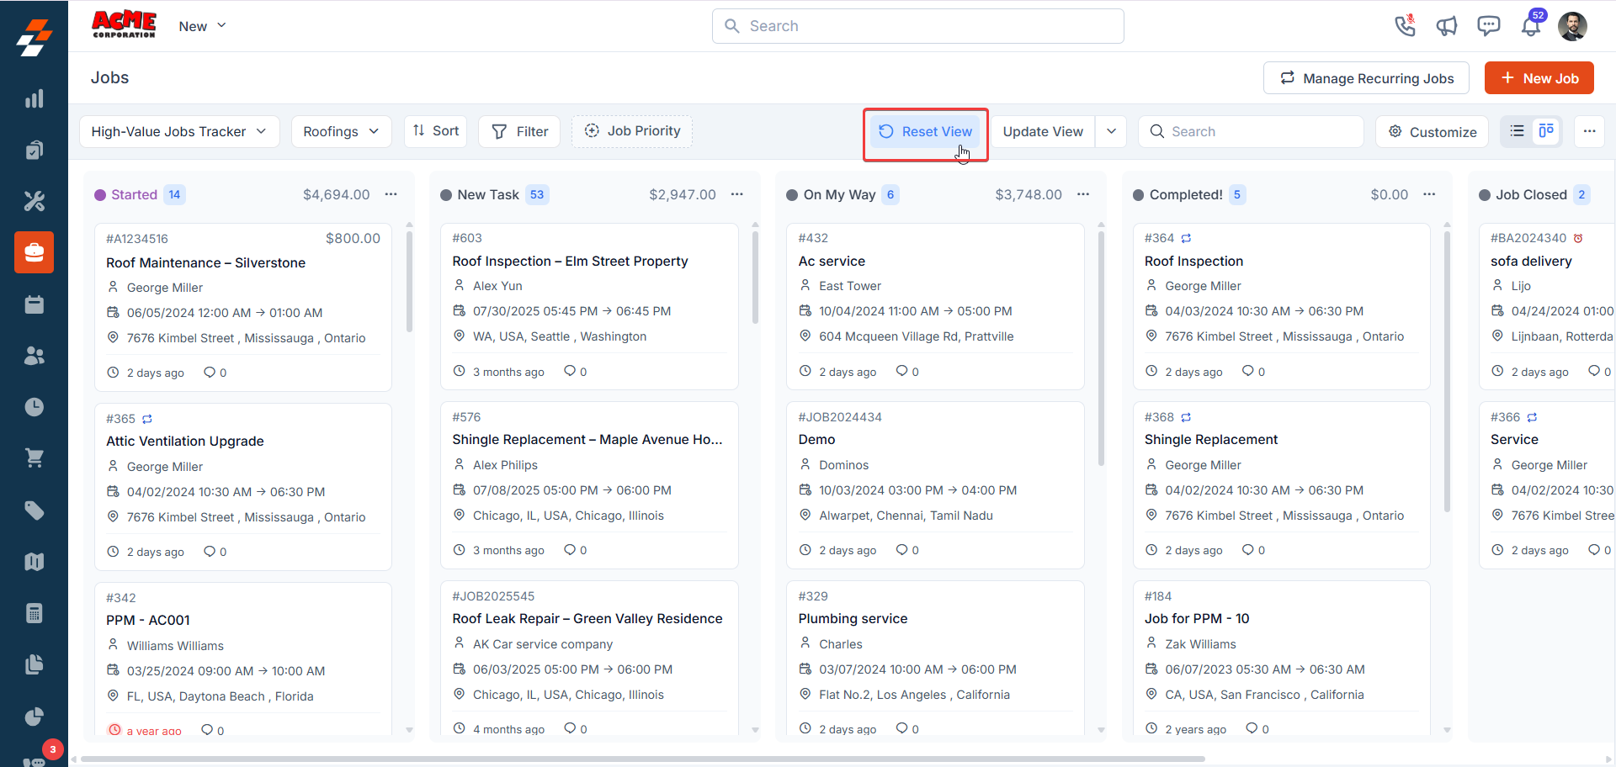Open Roof Maintenance – Silverstone job card
The height and width of the screenshot is (767, 1616).
tap(243, 307)
